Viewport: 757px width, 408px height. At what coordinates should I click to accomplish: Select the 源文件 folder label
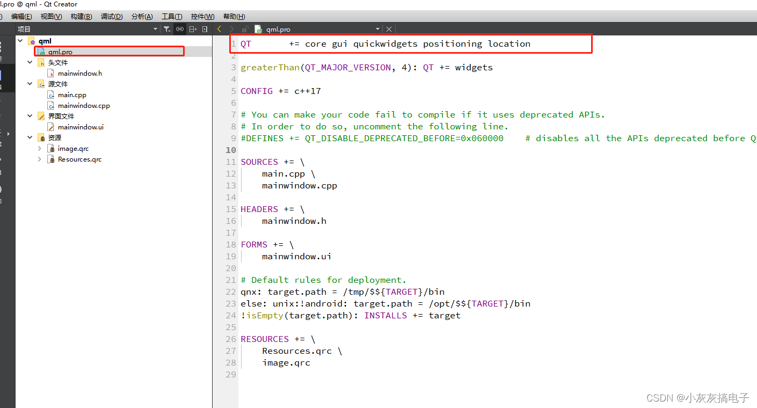[58, 84]
